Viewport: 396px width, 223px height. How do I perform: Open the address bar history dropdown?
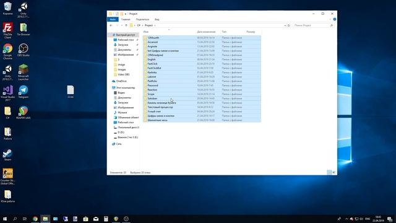285,25
